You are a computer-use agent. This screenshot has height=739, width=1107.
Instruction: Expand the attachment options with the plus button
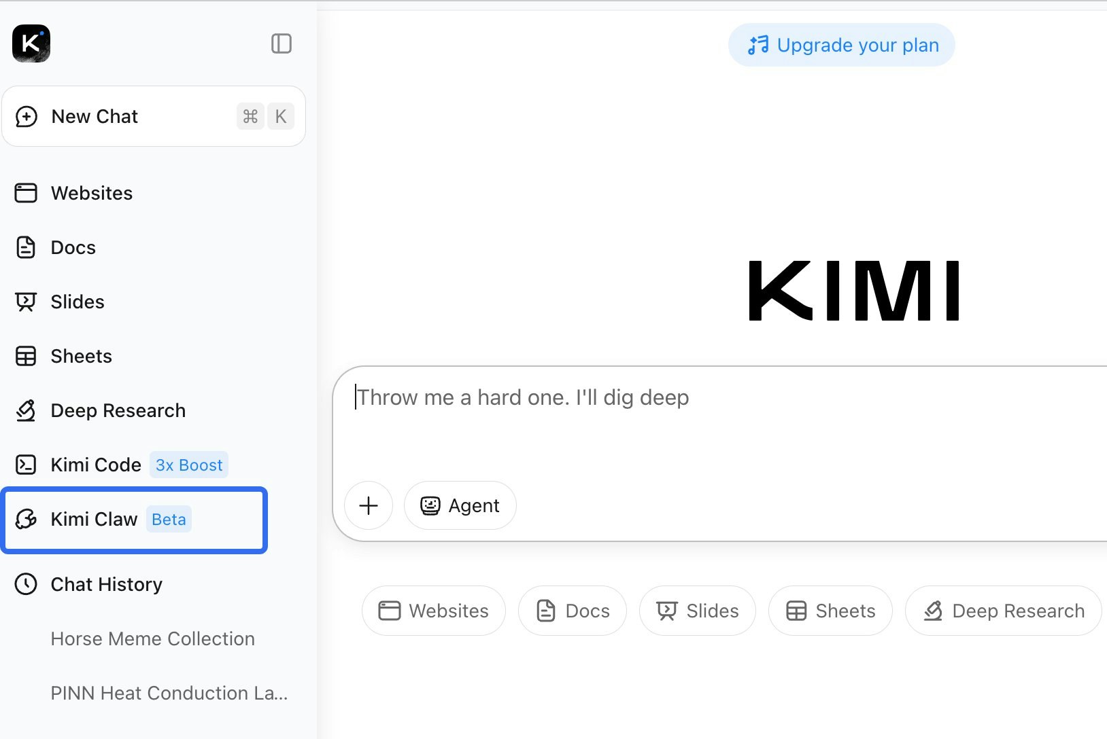tap(368, 505)
